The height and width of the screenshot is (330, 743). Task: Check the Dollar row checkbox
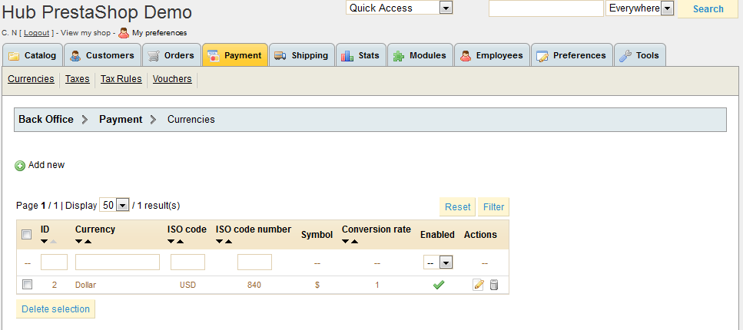click(x=27, y=285)
